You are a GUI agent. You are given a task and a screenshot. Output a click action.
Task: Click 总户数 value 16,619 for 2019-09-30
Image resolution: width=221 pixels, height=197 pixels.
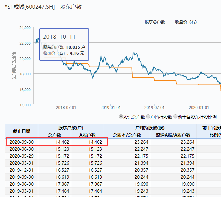pyautogui.click(x=62, y=177)
